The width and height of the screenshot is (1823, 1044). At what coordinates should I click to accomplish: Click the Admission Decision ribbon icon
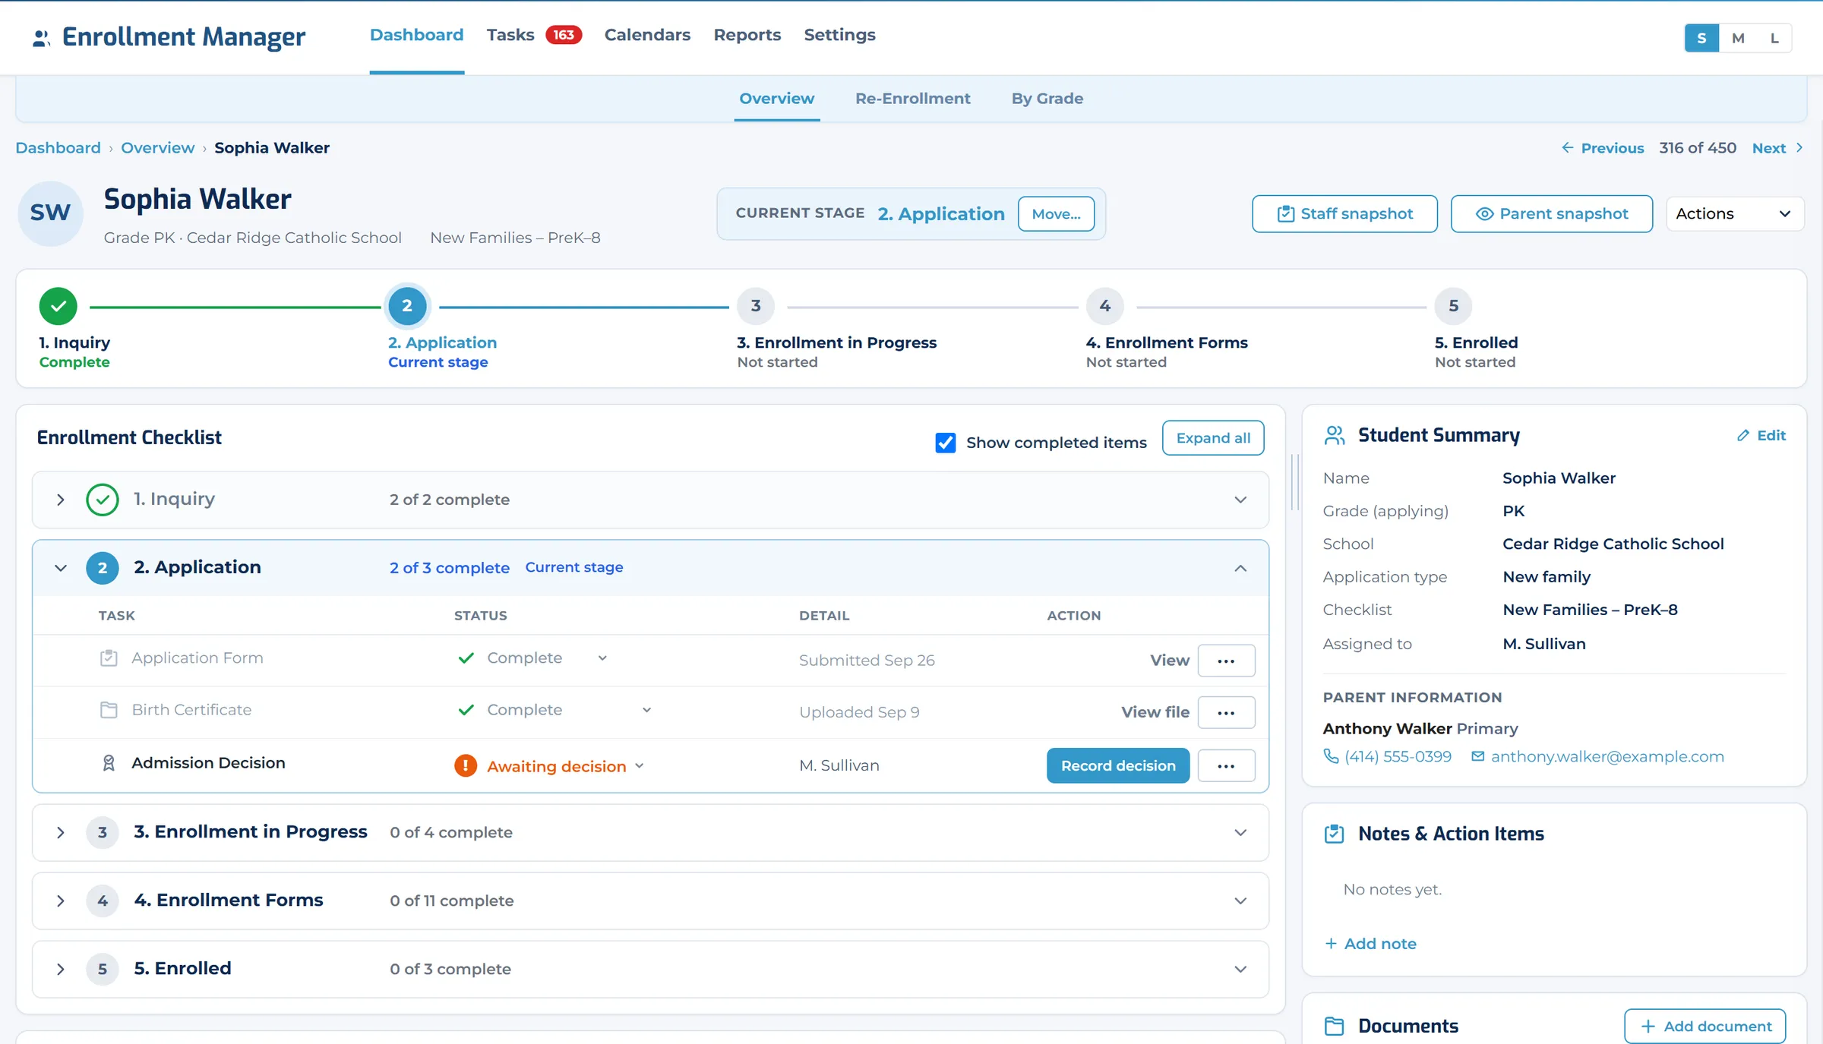click(109, 763)
